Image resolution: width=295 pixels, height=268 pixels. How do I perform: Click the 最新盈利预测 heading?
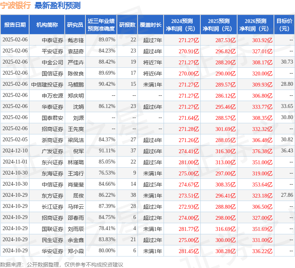click(57, 5)
